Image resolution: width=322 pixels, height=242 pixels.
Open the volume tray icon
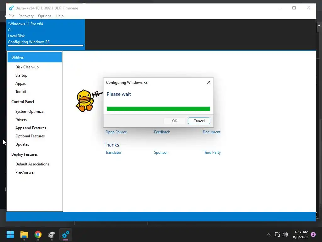click(285, 234)
